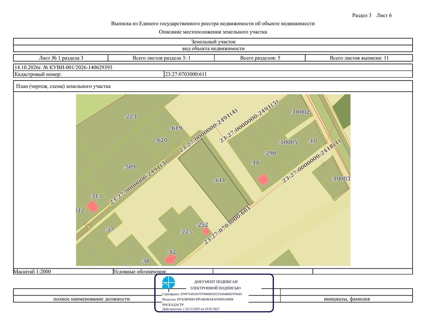Click parcel label :223
This screenshot has width=426, height=329.
(130, 116)
